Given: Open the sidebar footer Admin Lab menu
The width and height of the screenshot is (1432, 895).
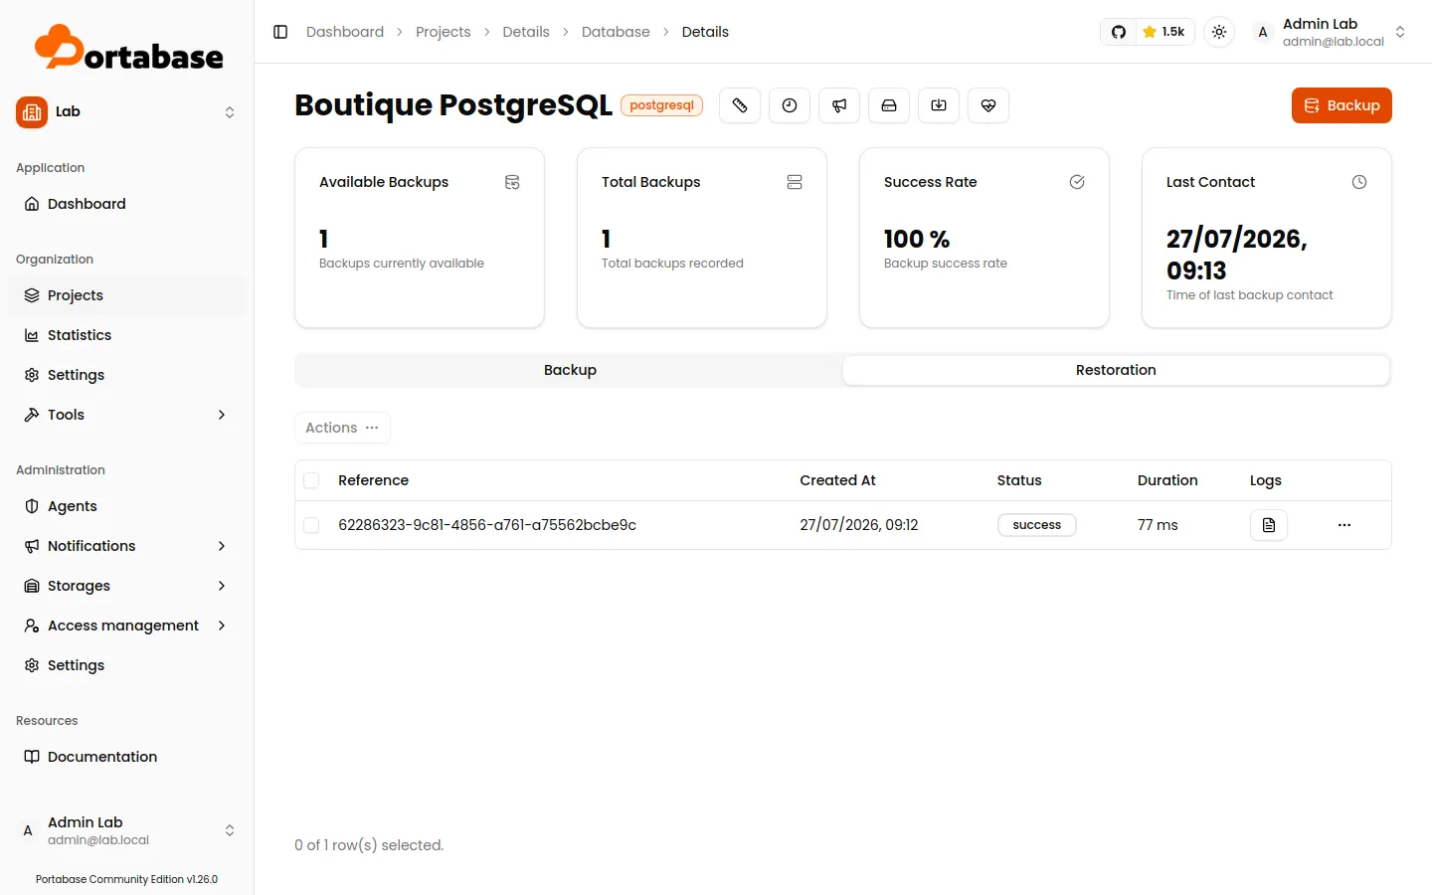Looking at the screenshot, I should pyautogui.click(x=127, y=830).
